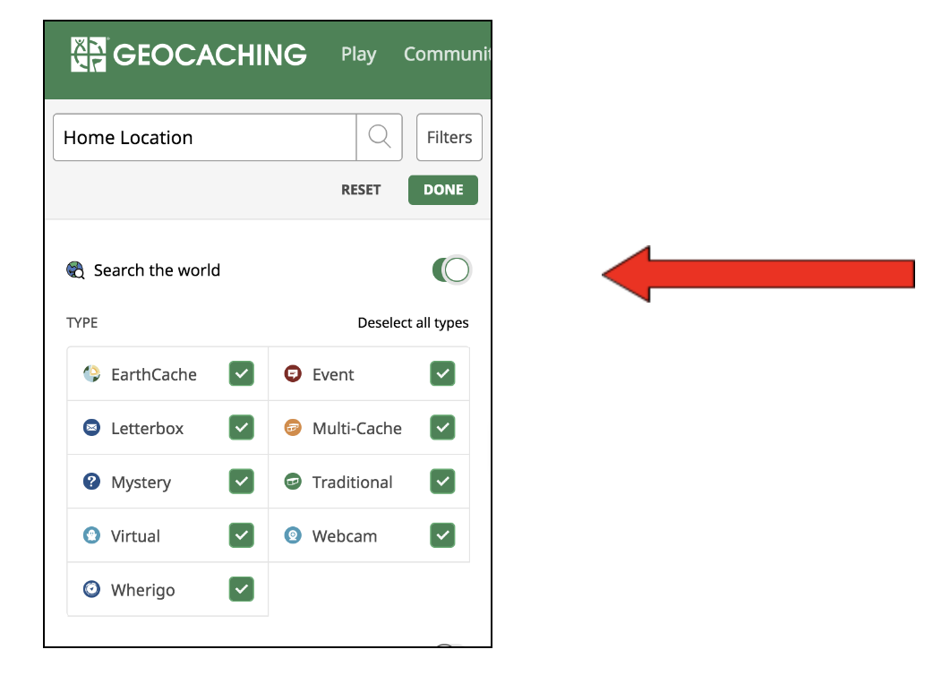Click the Letterbox envelope icon
Image resolution: width=933 pixels, height=675 pixels.
click(x=91, y=427)
